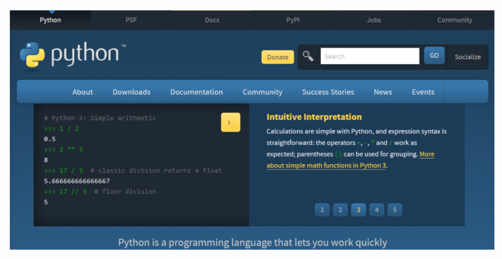Viewport: 502px width, 259px height.
Task: Open the Socialize dropdown
Action: [x=468, y=57]
